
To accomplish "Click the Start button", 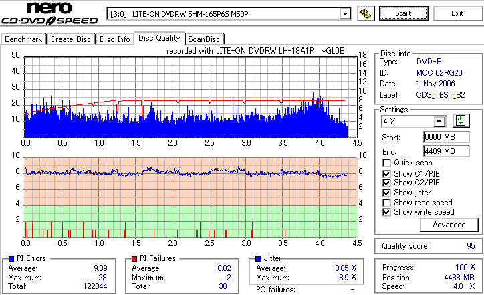I will (x=404, y=13).
